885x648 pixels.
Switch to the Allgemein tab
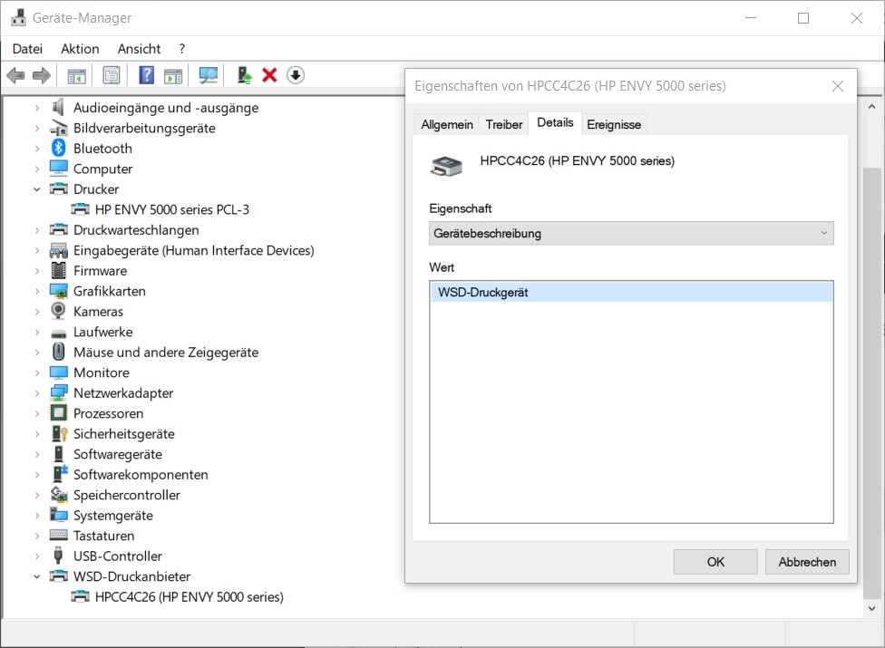click(447, 125)
